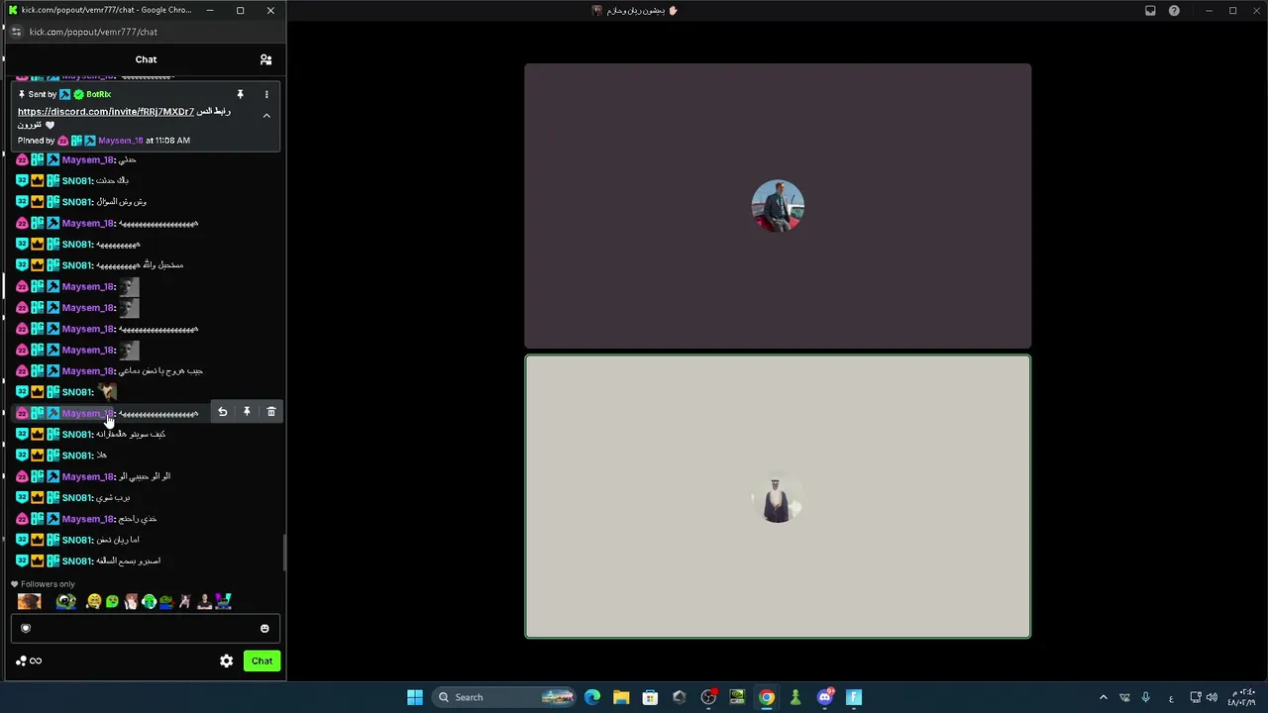Click the 'Followers only' chat mode label

[x=48, y=584]
